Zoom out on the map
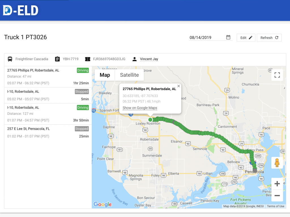Screen dimensions: 290x217 (x=277, y=196)
